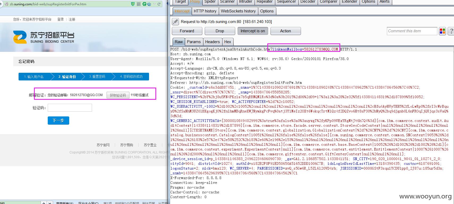454x204 pixels.
Task: Select the Intercept sub-tab
Action: [182, 11]
